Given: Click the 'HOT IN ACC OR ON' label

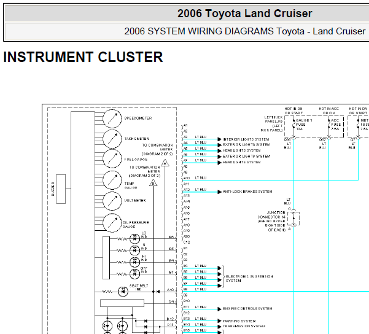Looking at the screenshot, I should (x=328, y=111).
